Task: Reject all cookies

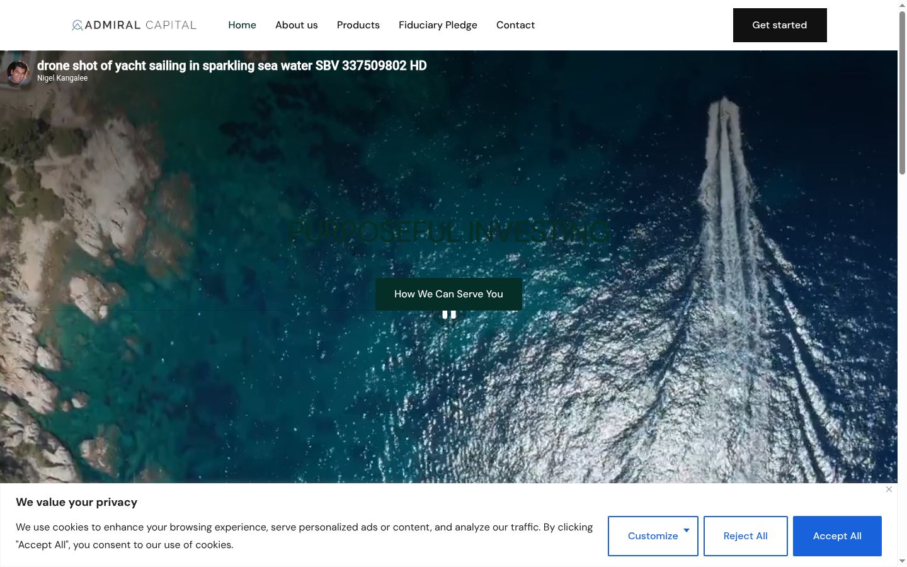Action: [x=746, y=536]
